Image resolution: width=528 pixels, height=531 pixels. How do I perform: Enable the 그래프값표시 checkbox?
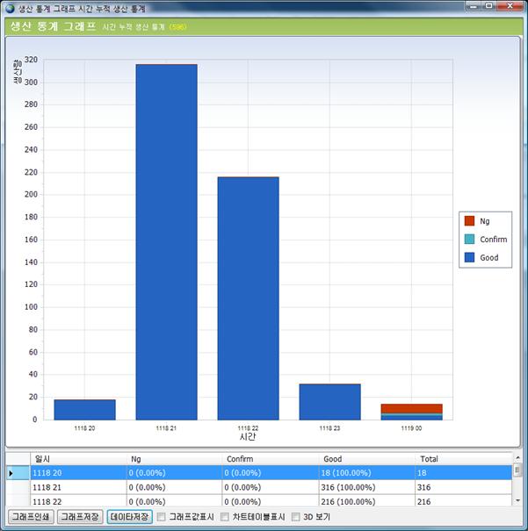point(162,517)
